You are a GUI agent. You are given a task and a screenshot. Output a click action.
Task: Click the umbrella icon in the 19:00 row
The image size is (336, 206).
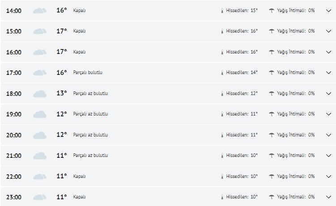(x=272, y=114)
